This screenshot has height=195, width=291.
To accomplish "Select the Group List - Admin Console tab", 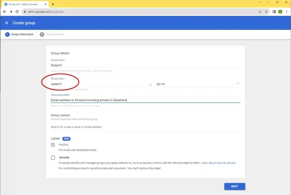I will (x=25, y=4).
